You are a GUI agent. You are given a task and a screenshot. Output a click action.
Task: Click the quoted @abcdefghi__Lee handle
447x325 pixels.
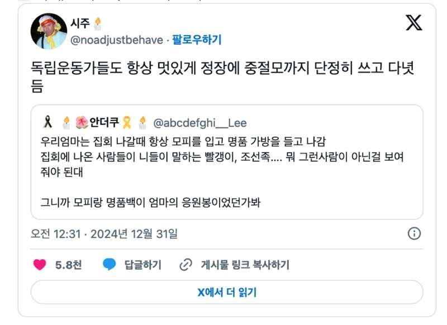point(199,123)
